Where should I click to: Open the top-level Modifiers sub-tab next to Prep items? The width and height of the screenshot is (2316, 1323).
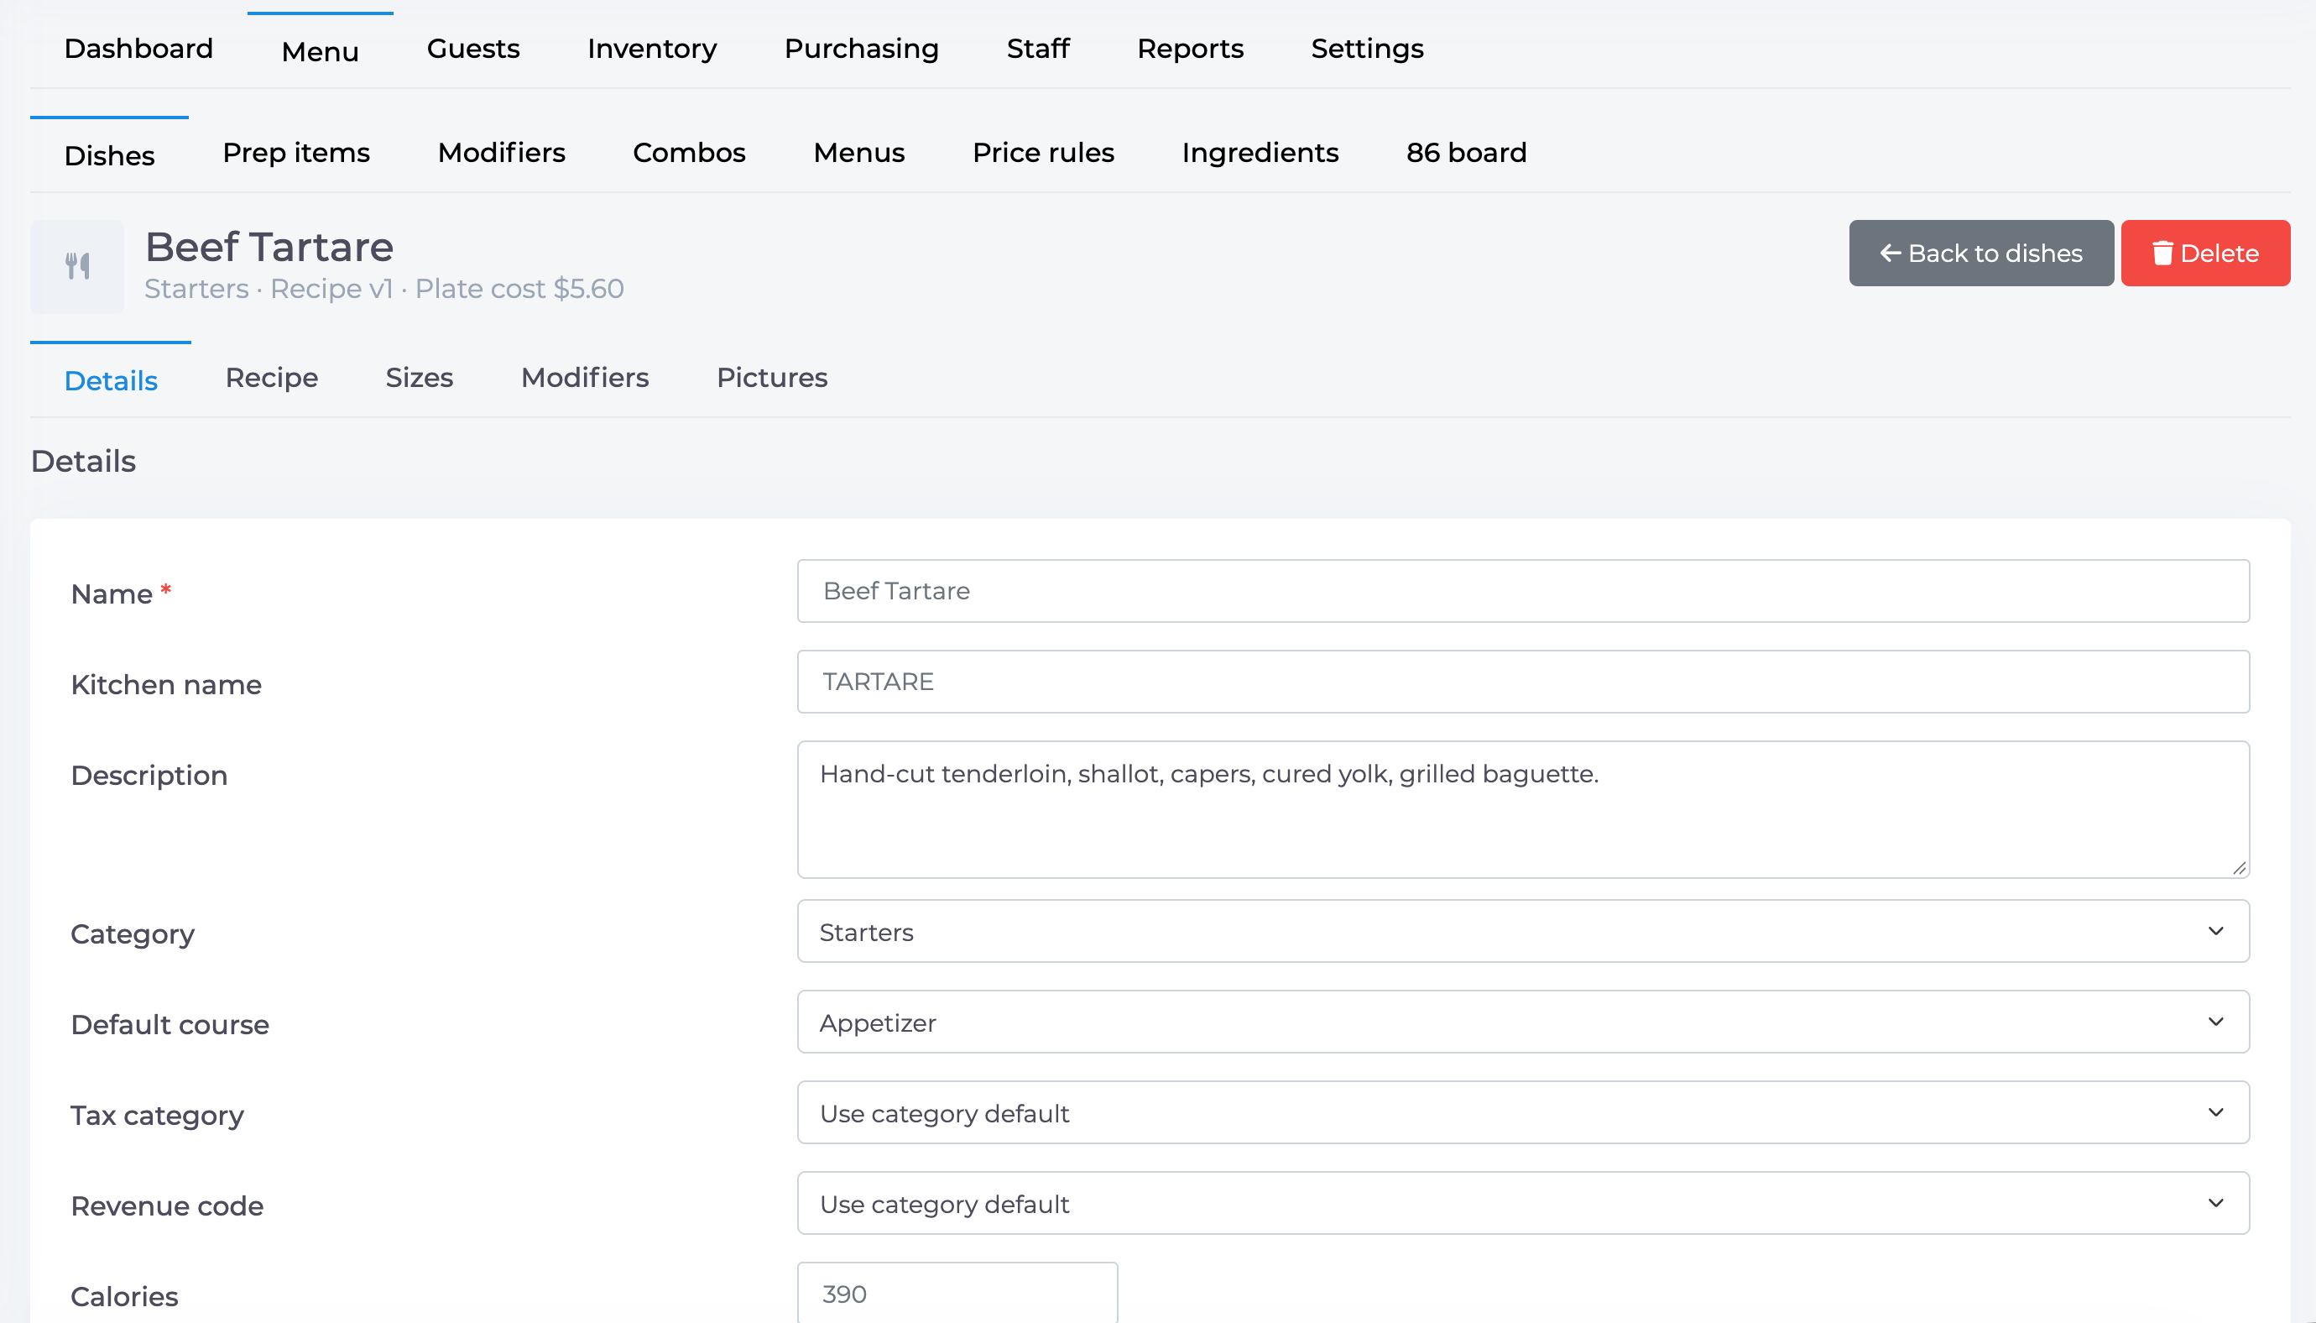(x=501, y=154)
